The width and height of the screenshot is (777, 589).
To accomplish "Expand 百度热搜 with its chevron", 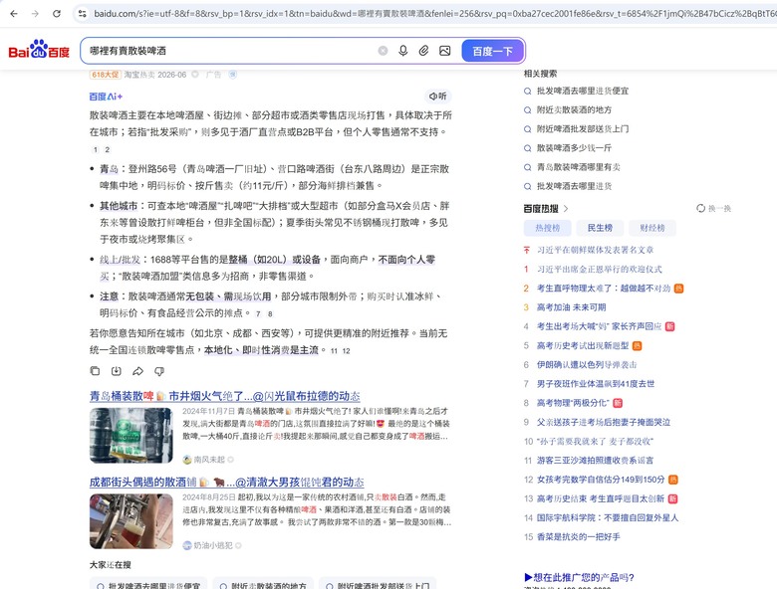I will (566, 208).
